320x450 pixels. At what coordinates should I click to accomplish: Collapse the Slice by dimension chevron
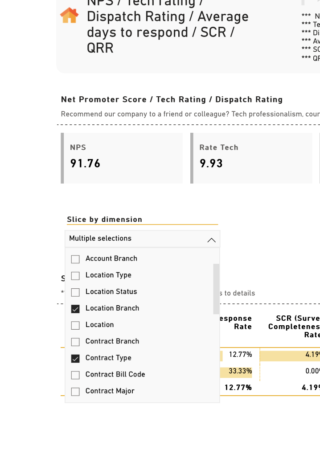[x=212, y=240]
